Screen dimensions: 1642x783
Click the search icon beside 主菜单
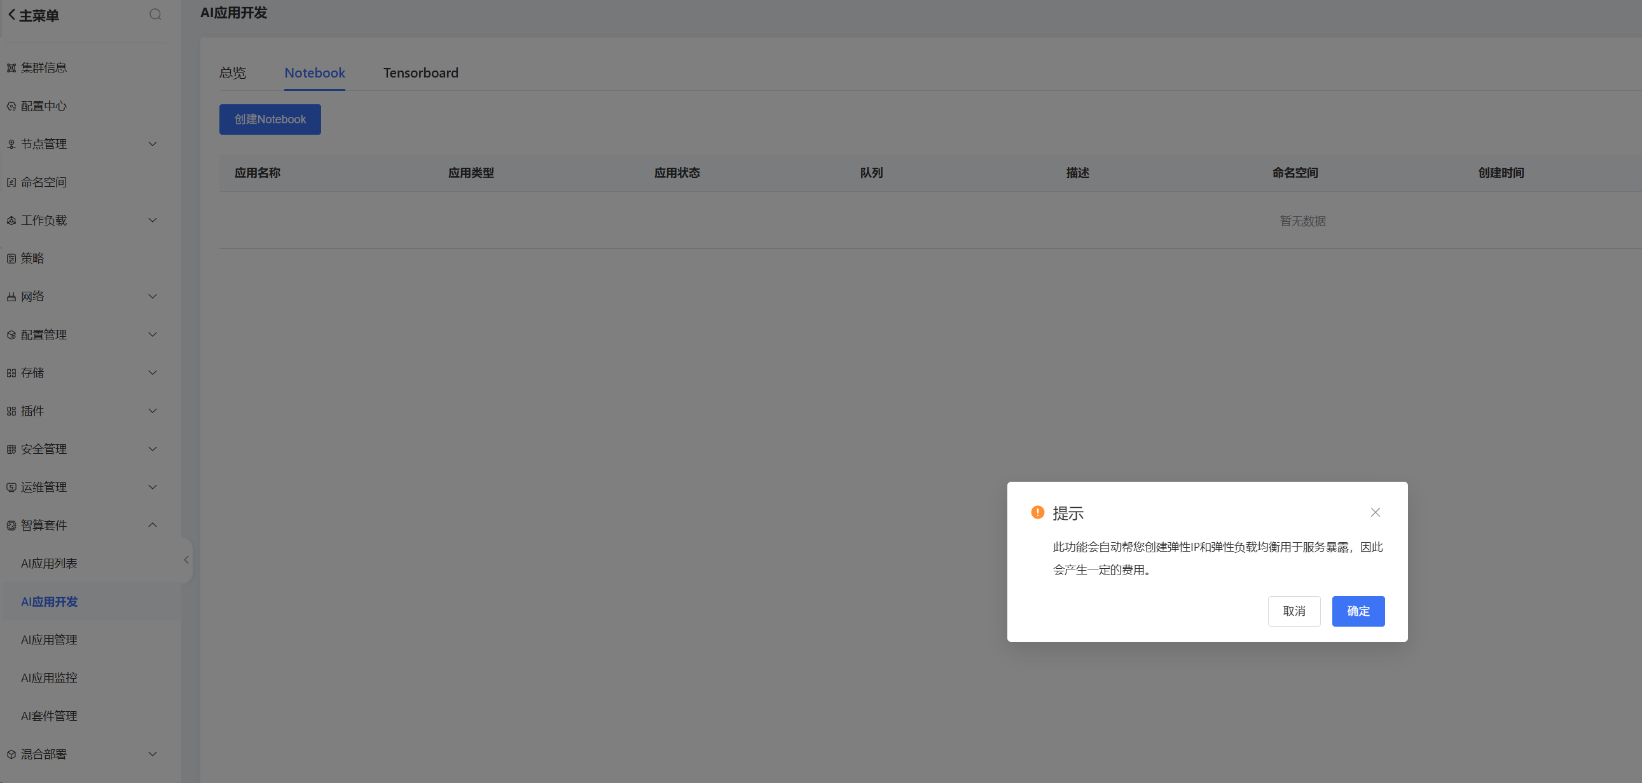[x=155, y=15]
